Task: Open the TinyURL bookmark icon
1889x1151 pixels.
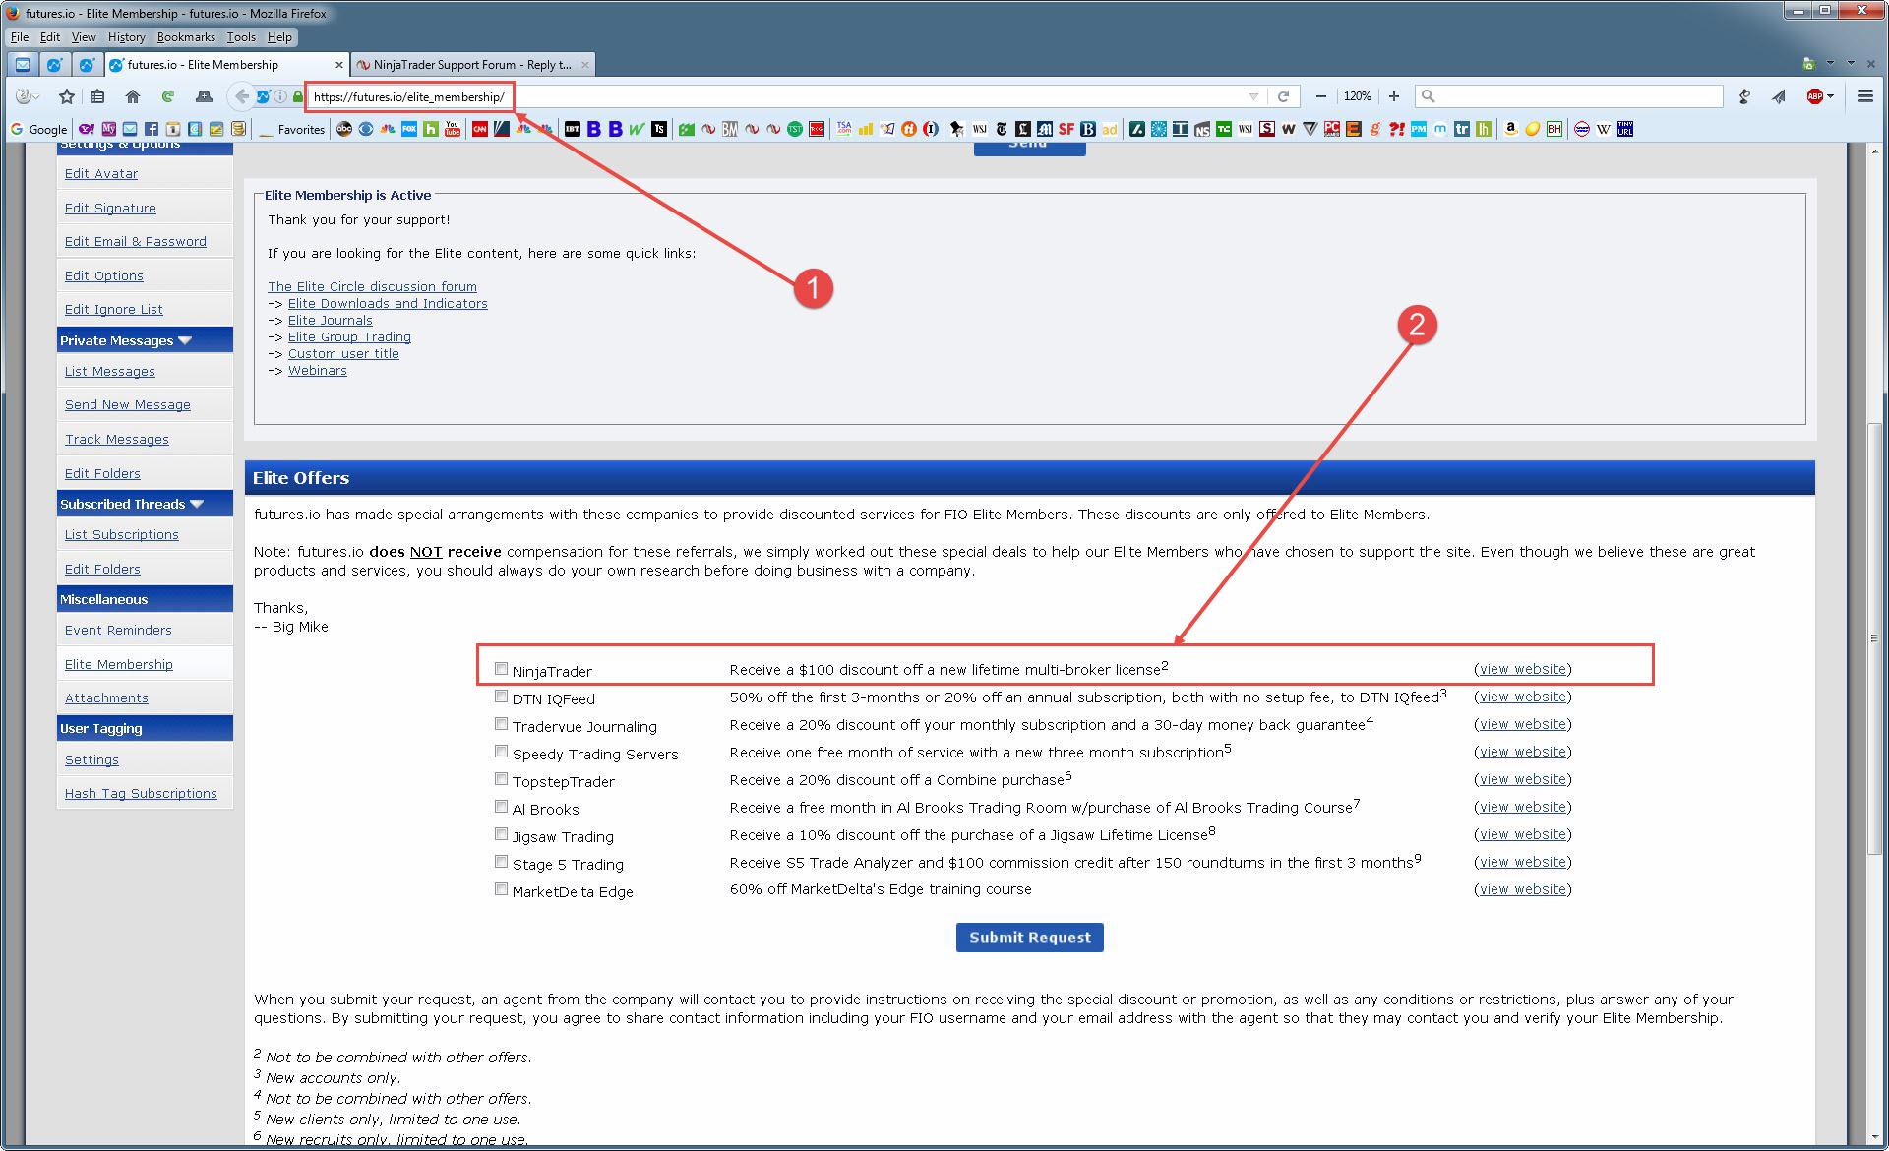Action: pyautogui.click(x=1624, y=129)
